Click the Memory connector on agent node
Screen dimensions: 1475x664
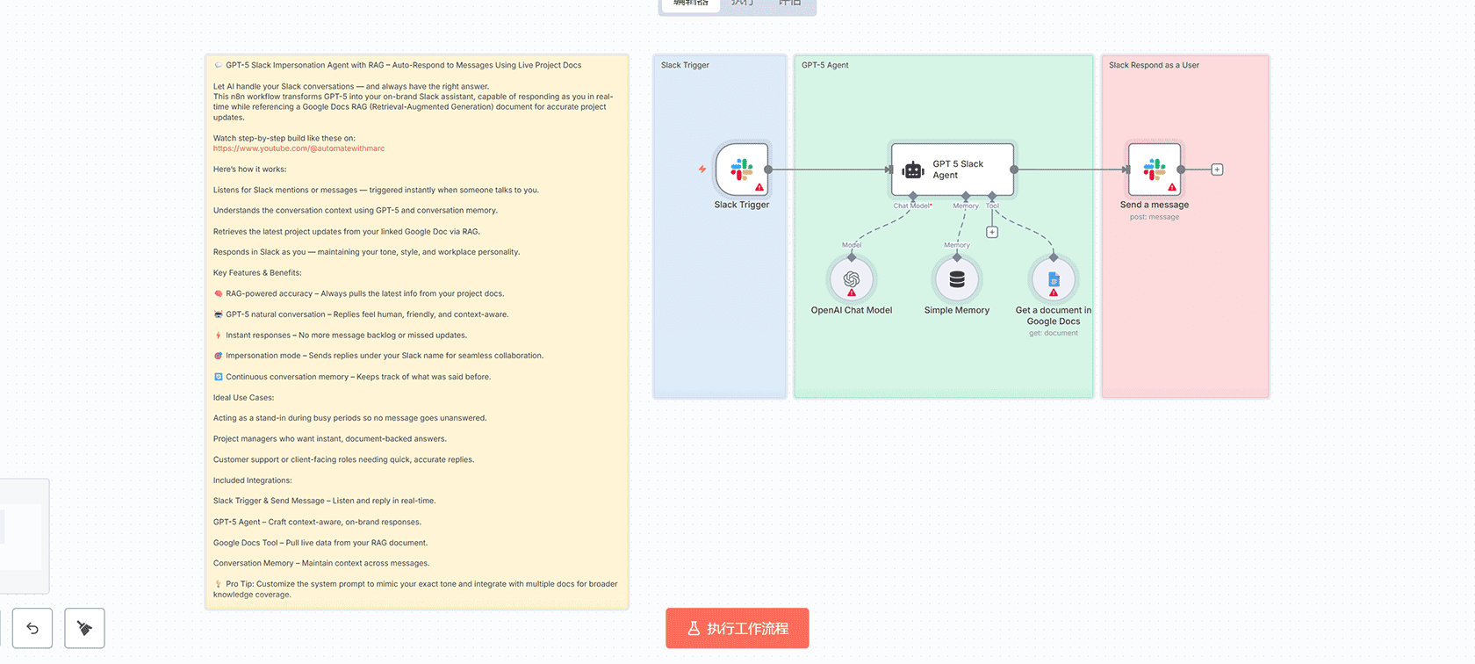point(966,196)
